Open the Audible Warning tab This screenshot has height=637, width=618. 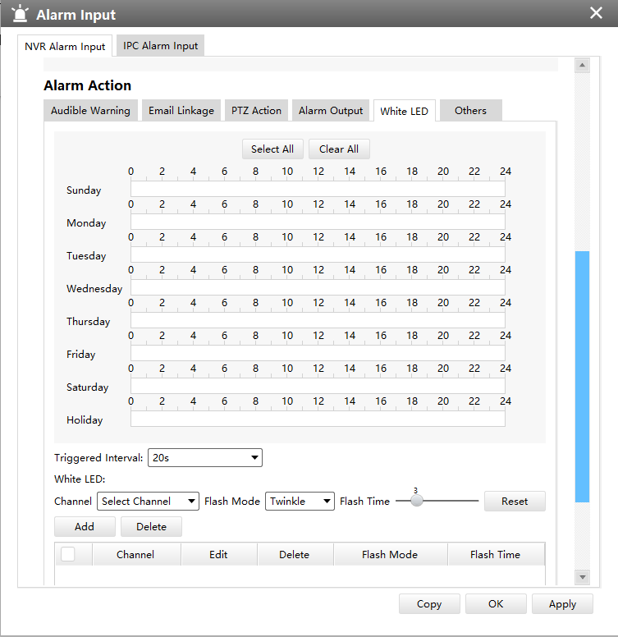pos(90,111)
